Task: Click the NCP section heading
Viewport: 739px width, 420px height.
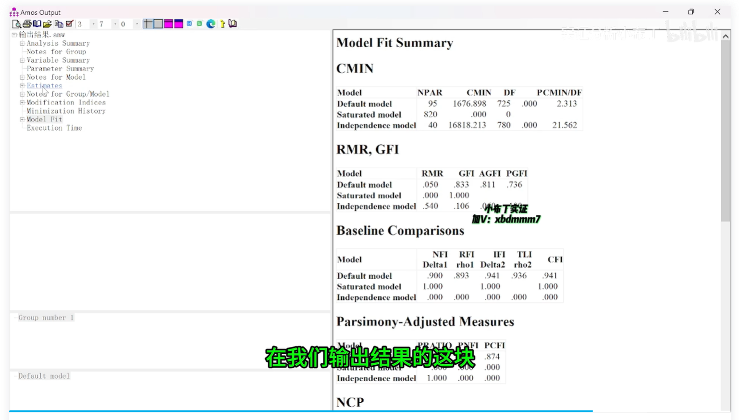Action: (x=350, y=402)
